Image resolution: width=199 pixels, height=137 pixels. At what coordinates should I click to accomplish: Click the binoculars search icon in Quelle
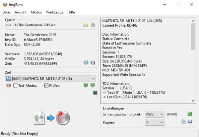[93, 25]
